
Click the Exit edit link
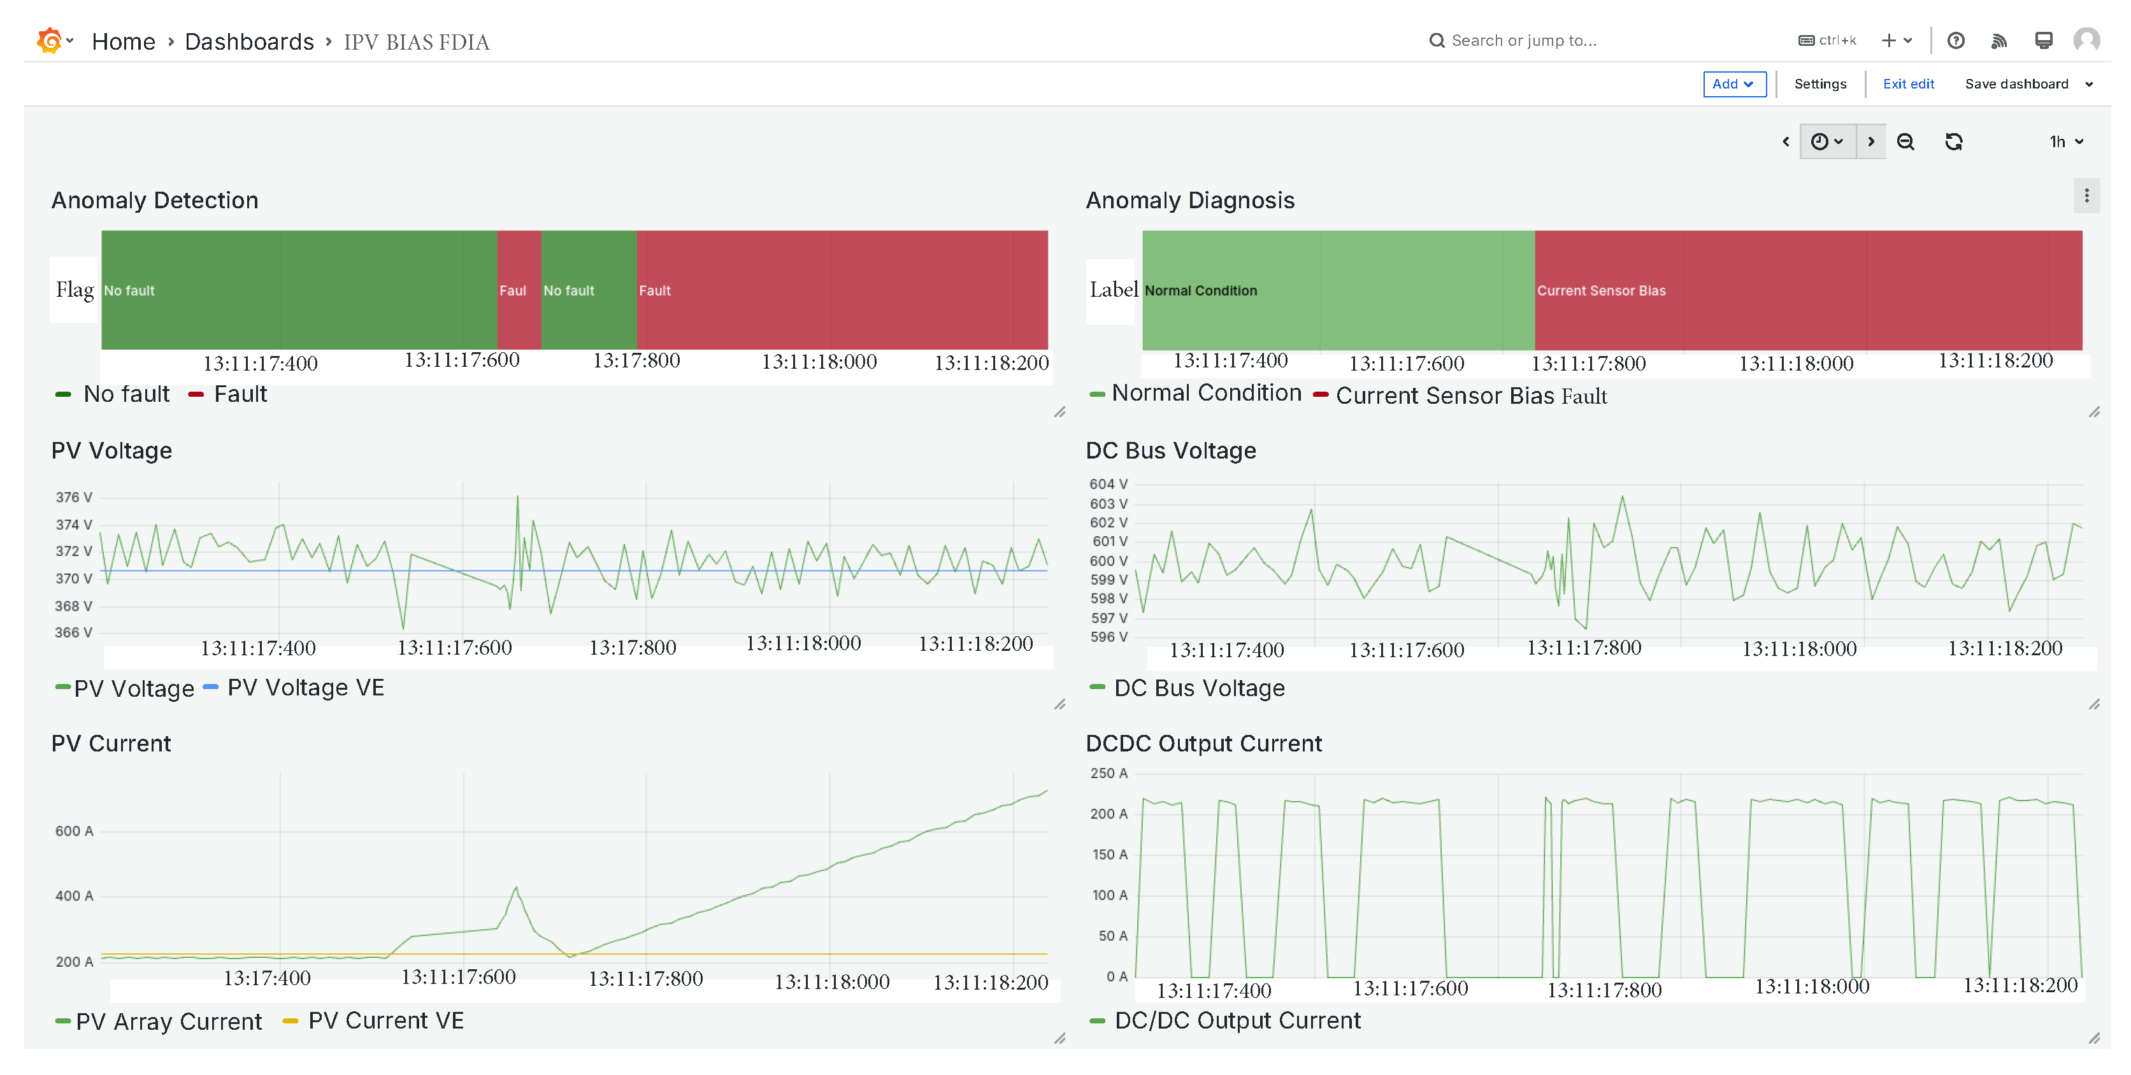[1907, 84]
